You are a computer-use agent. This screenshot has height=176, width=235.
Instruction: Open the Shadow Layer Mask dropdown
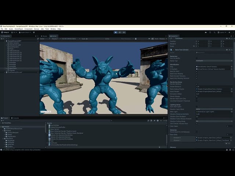tap(214, 109)
